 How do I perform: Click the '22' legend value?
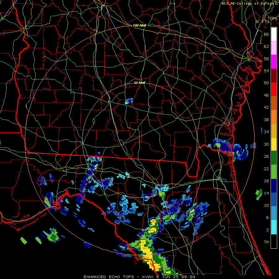[x=266, y=169]
